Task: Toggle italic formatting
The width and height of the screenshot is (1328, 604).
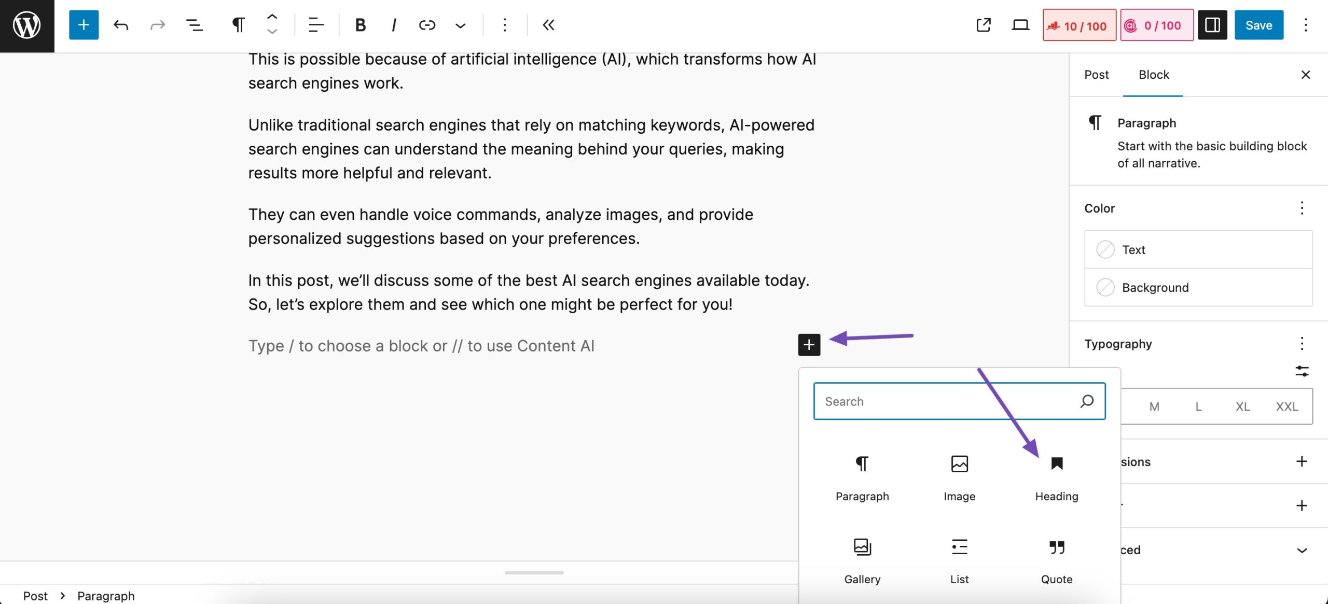Action: coord(394,25)
